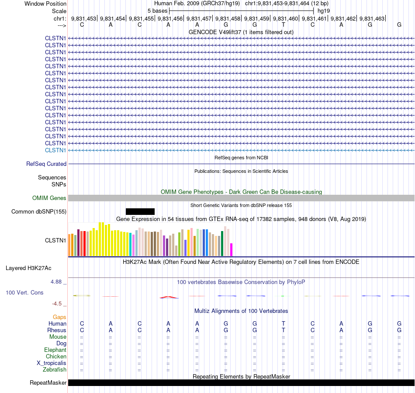415x393 pixels.
Task: Open the light-blue CLSTN1 transcript label
Action: tap(55, 151)
